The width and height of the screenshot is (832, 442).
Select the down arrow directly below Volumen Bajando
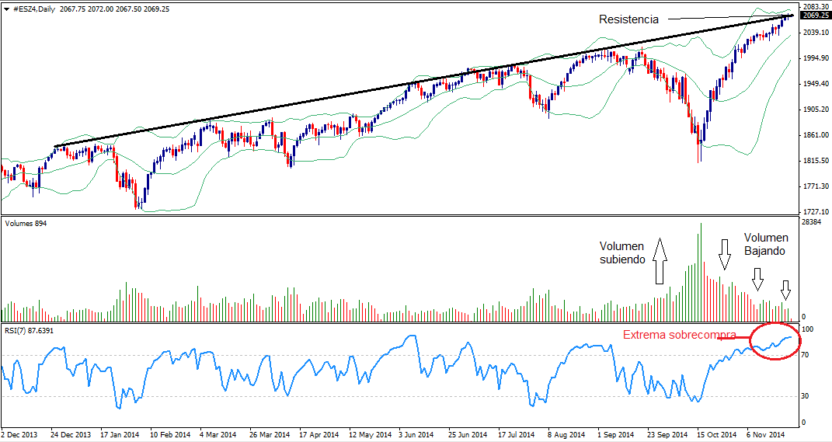coord(757,277)
